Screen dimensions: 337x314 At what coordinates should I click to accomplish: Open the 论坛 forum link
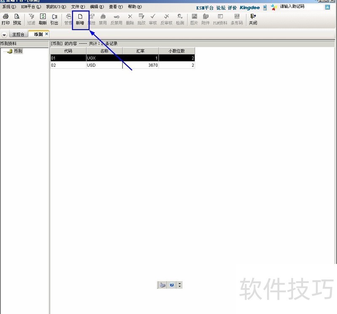[221, 8]
